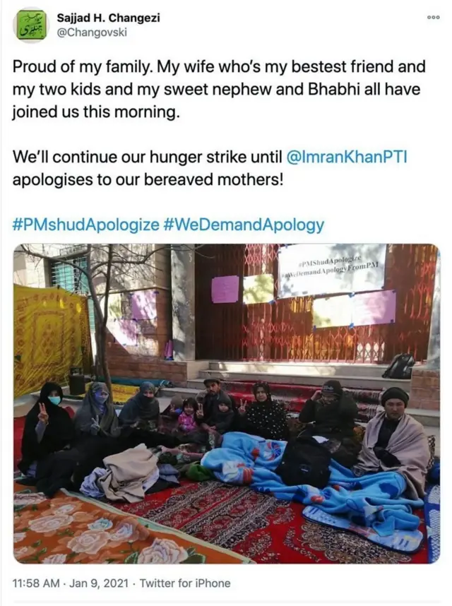Open the @ImranKhanPTI mention

point(347,157)
